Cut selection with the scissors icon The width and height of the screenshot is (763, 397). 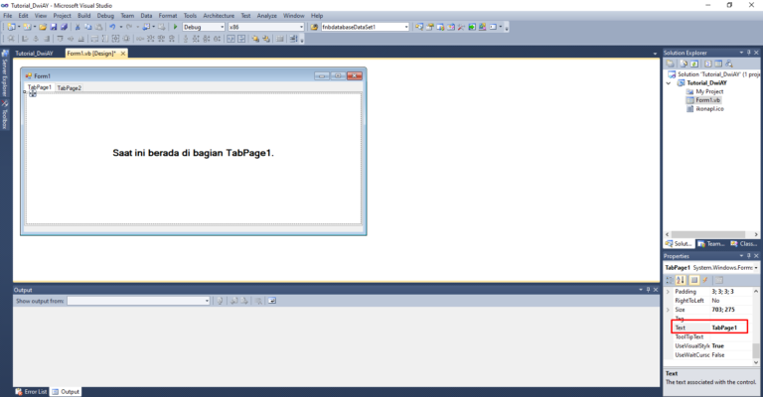coord(76,27)
